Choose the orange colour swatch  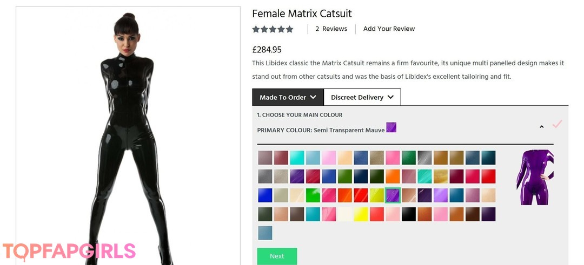393,176
